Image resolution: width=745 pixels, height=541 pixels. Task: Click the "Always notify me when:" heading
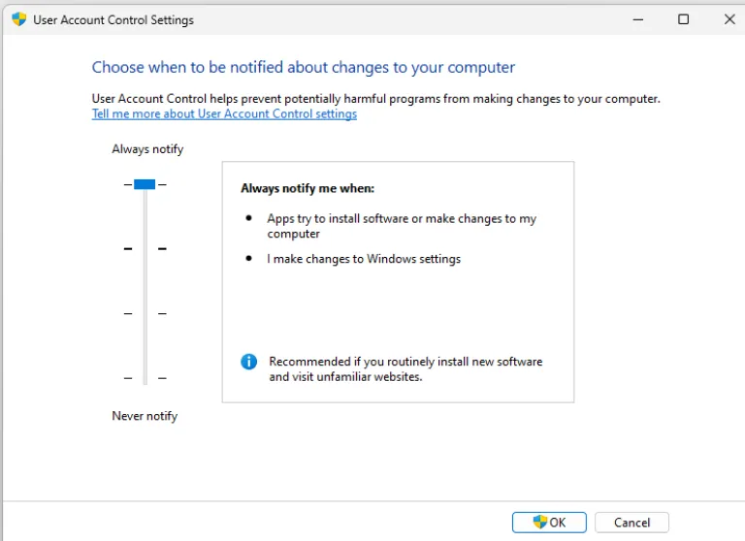[308, 189]
